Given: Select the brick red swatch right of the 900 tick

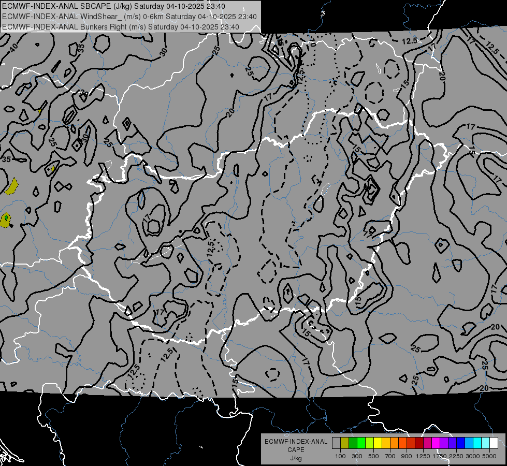Looking at the screenshot, I should click(x=411, y=443).
